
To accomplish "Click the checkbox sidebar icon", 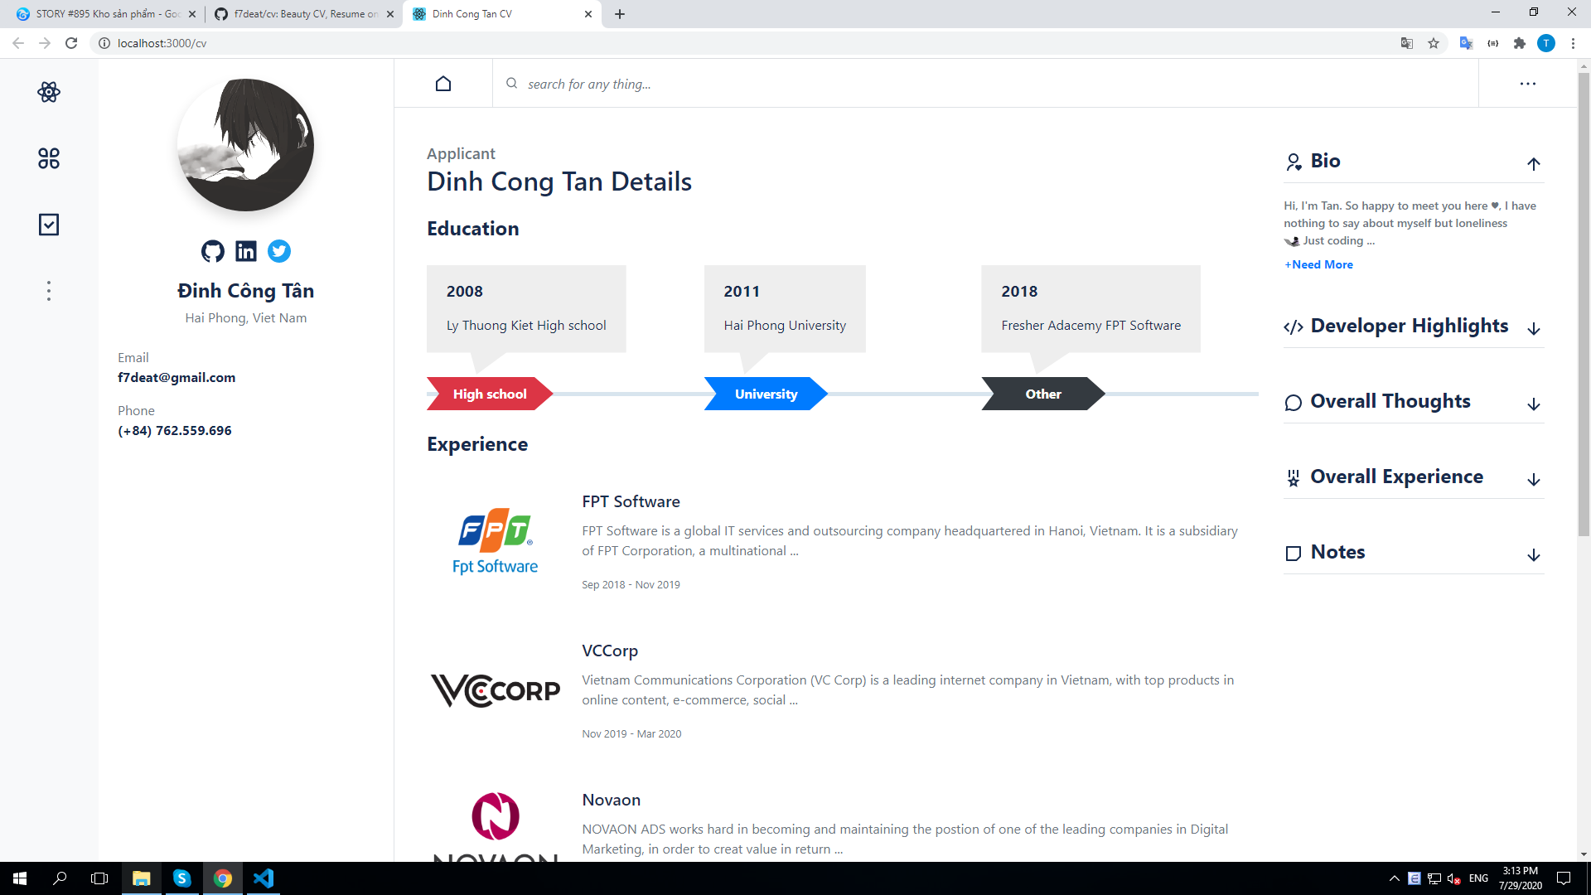I will coord(48,225).
